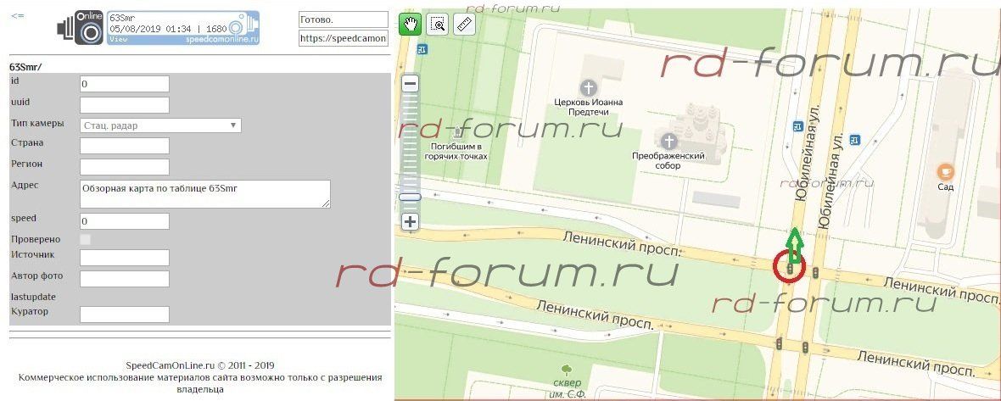
Task: Toggle the Проверено checkbox
Action: tap(85, 240)
